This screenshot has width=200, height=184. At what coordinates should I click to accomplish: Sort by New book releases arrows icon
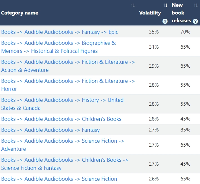(x=195, y=5)
